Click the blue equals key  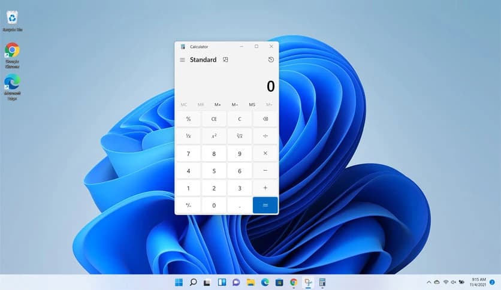[x=265, y=205]
